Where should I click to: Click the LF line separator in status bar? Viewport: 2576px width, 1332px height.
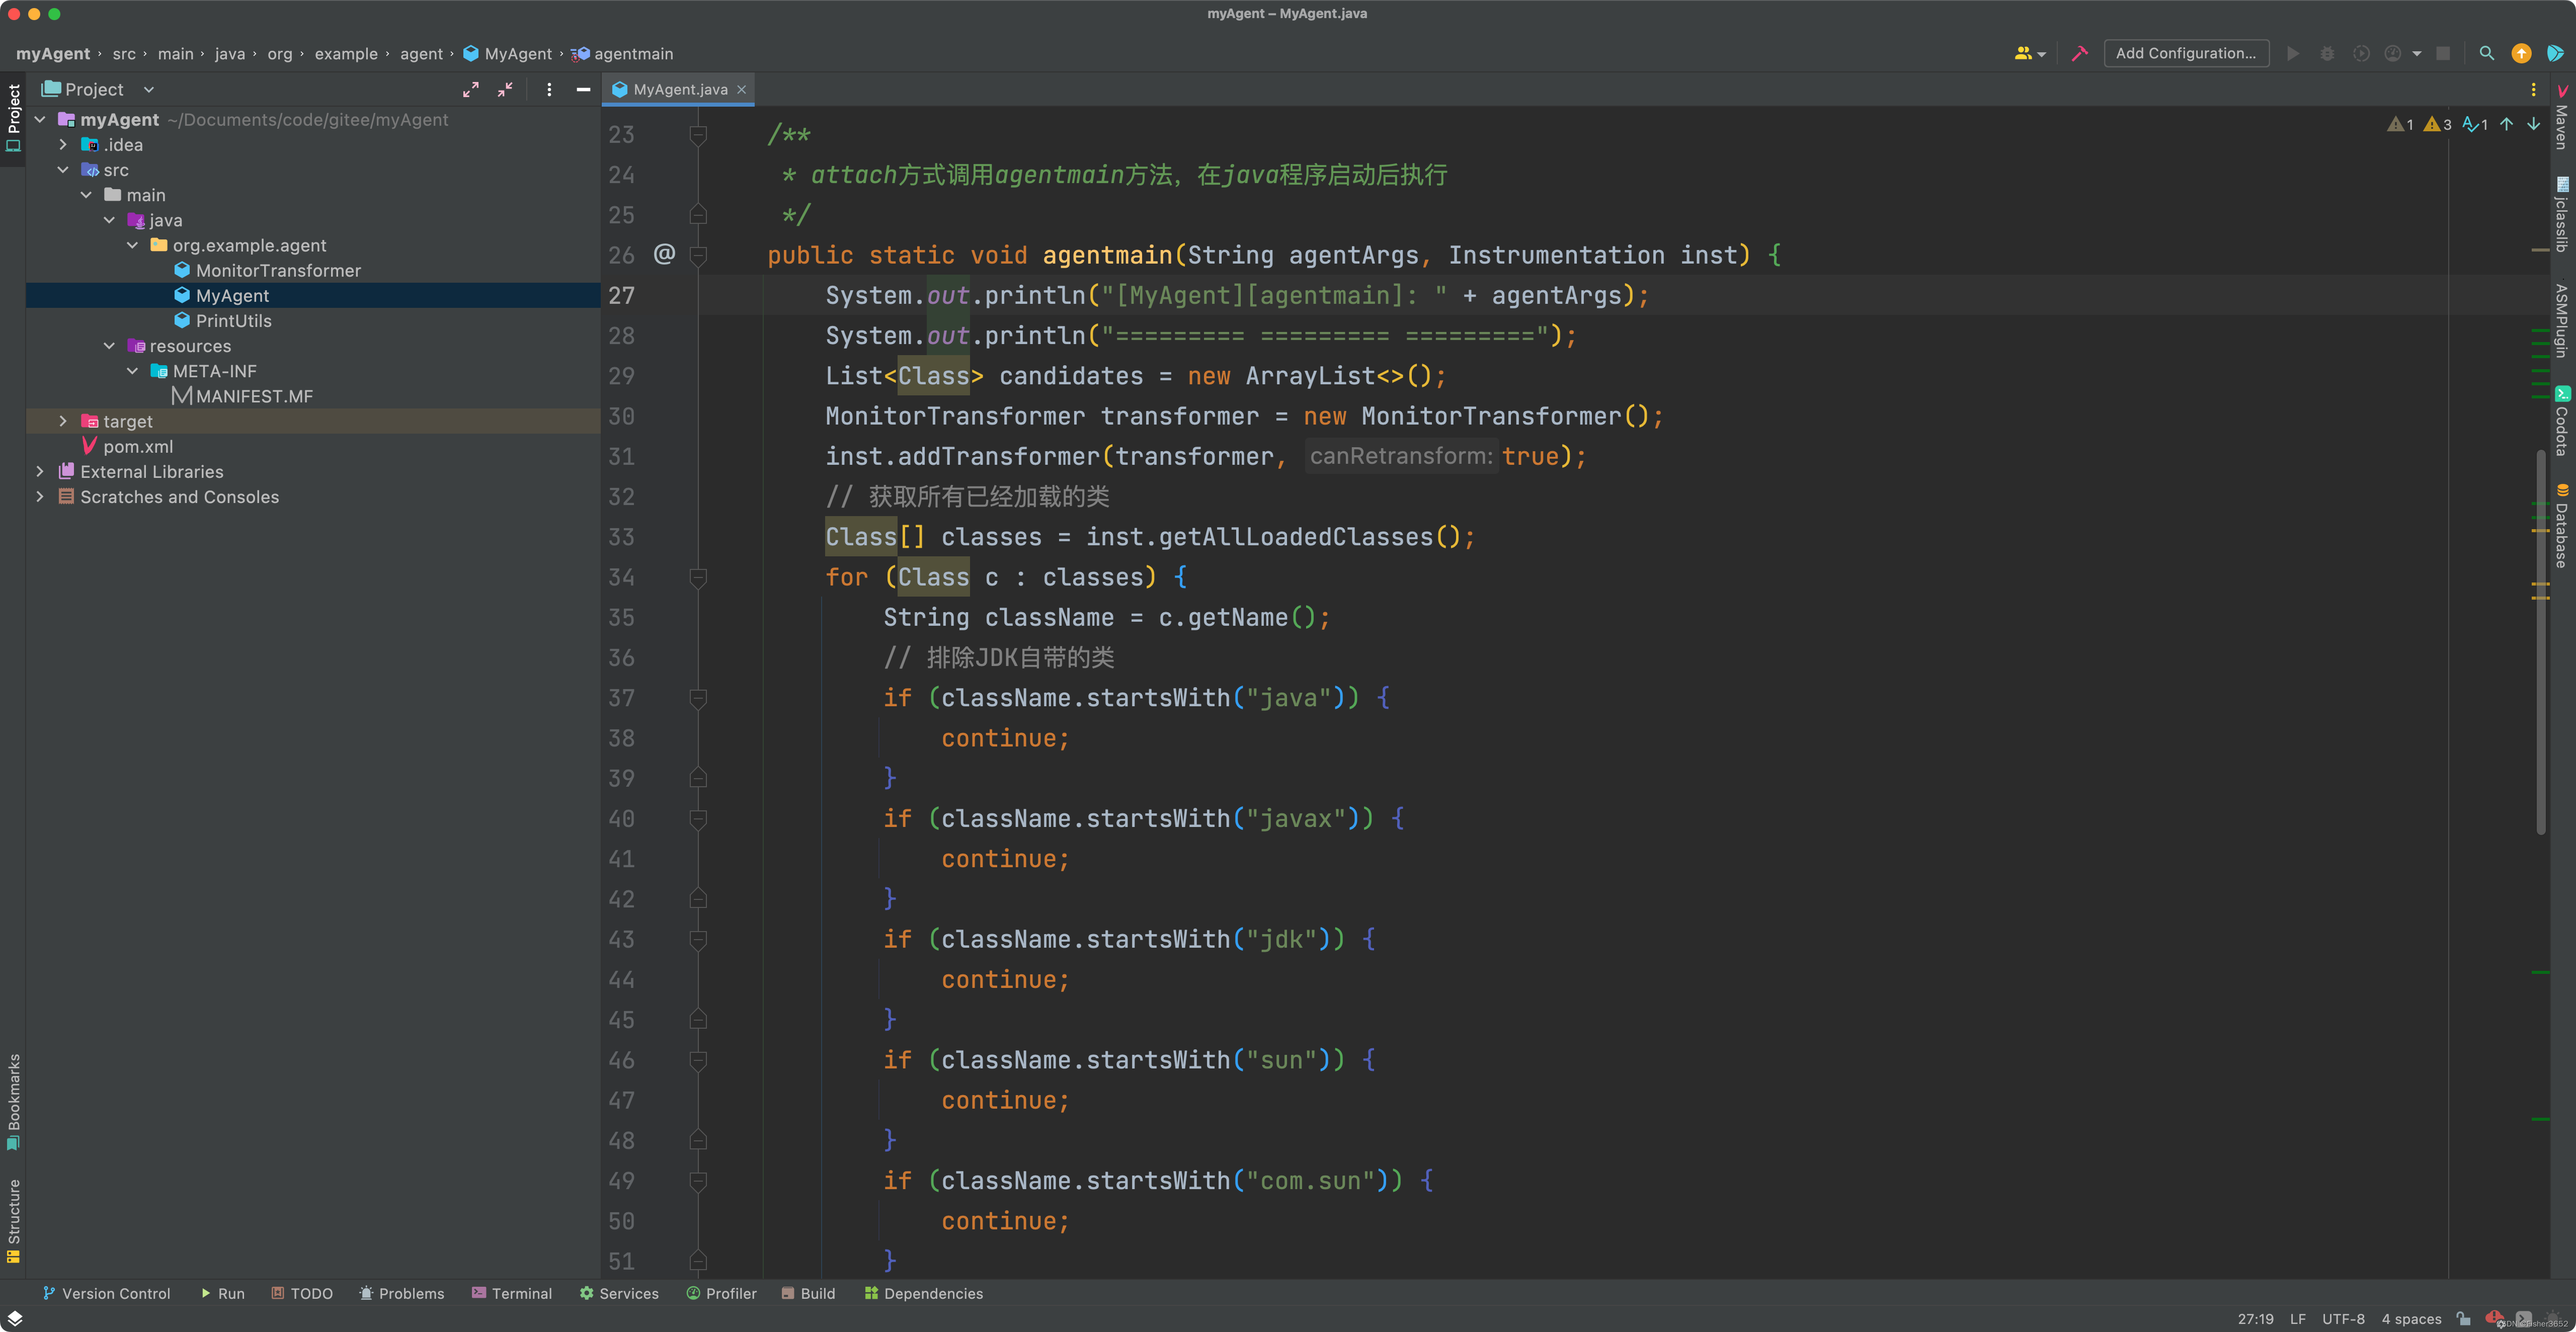[x=2297, y=1319]
